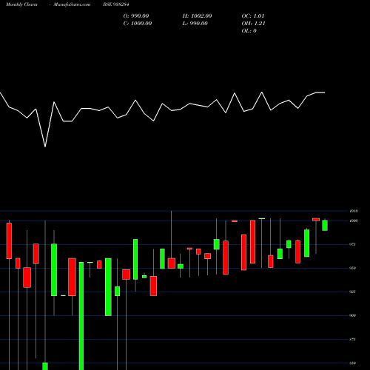Click the 'MunafaSutra.com' site label
Screen dimensions: 370x370
tap(72, 4)
